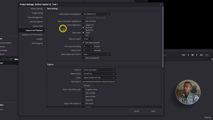Jump to last frame in the viewer
Viewport: 213px width, 120px height.
[201, 55]
